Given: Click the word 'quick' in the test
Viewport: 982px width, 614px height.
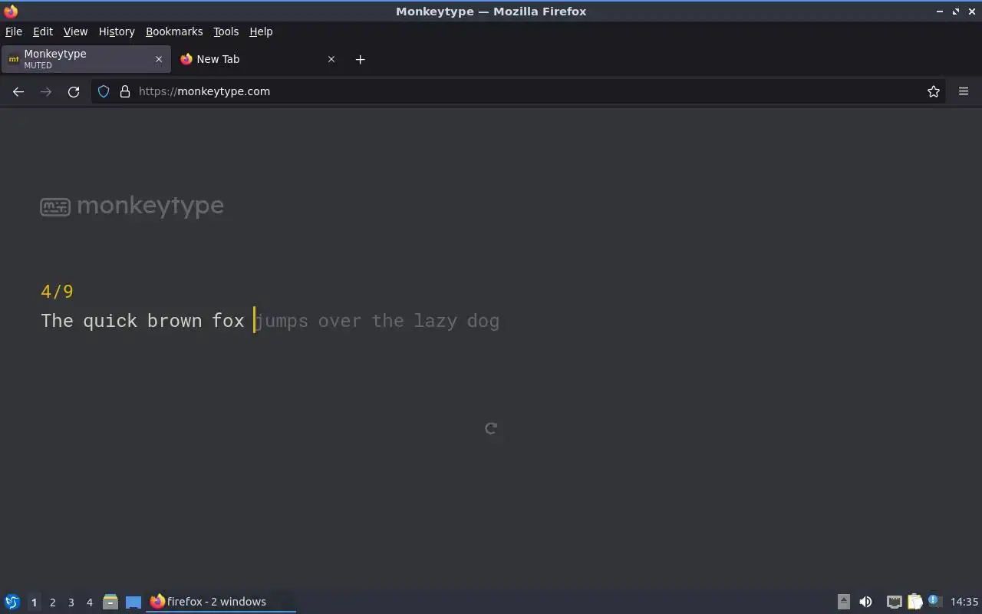Looking at the screenshot, I should [110, 321].
